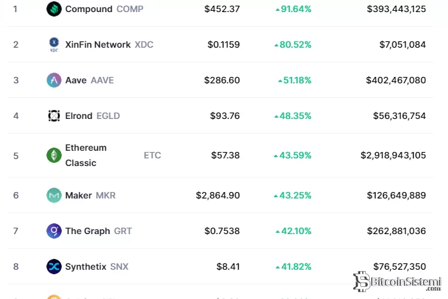Select the Elrond coin name

pyautogui.click(x=80, y=116)
